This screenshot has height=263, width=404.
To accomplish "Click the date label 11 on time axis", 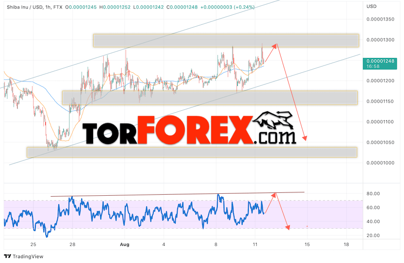I will [255, 244].
